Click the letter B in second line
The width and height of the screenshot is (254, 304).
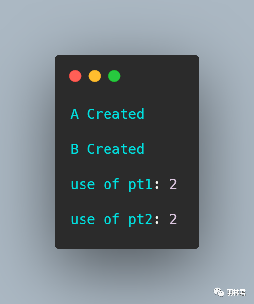click(75, 149)
